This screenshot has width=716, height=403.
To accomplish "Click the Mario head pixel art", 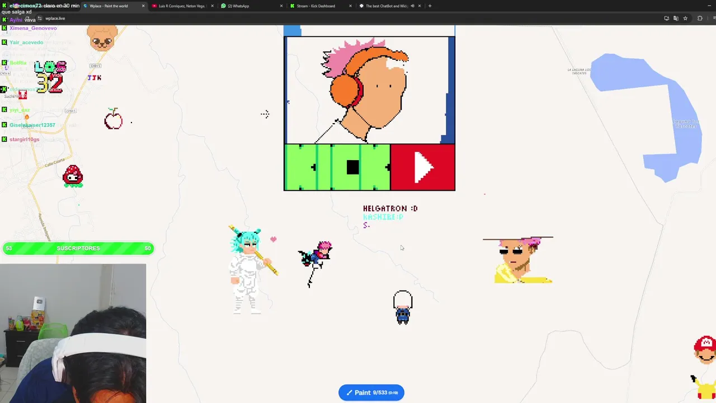I will click(x=705, y=349).
